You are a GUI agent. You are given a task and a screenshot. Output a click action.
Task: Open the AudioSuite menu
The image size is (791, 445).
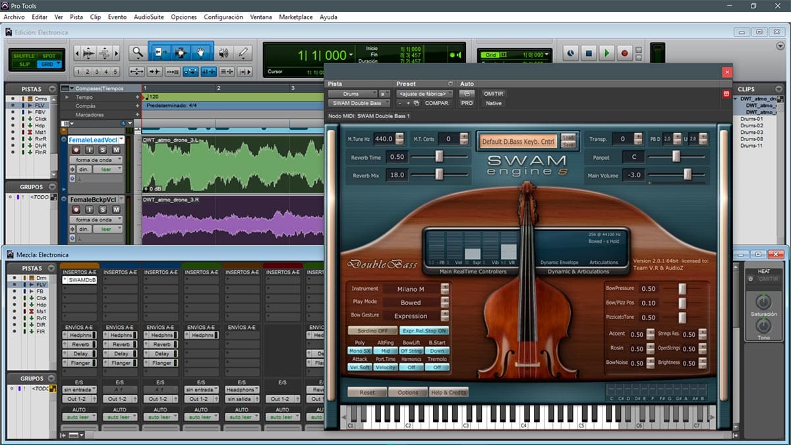tap(149, 17)
